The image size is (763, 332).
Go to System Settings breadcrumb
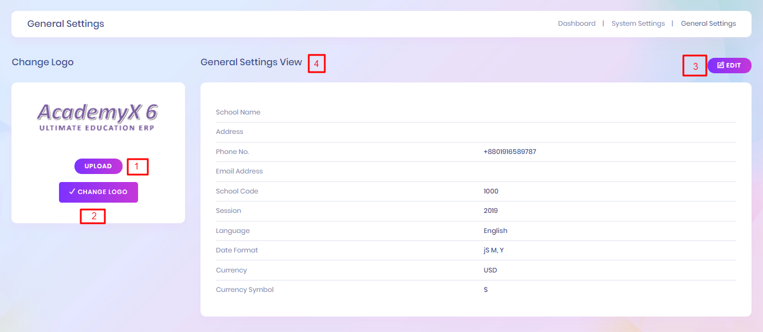click(638, 23)
